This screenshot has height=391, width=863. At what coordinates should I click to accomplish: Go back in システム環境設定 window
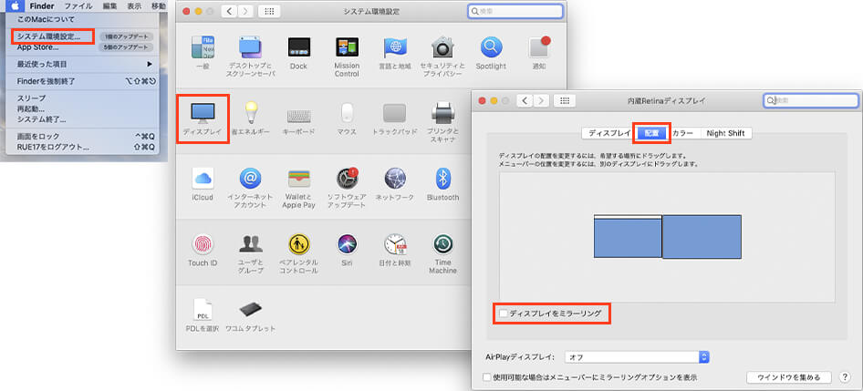click(x=230, y=11)
